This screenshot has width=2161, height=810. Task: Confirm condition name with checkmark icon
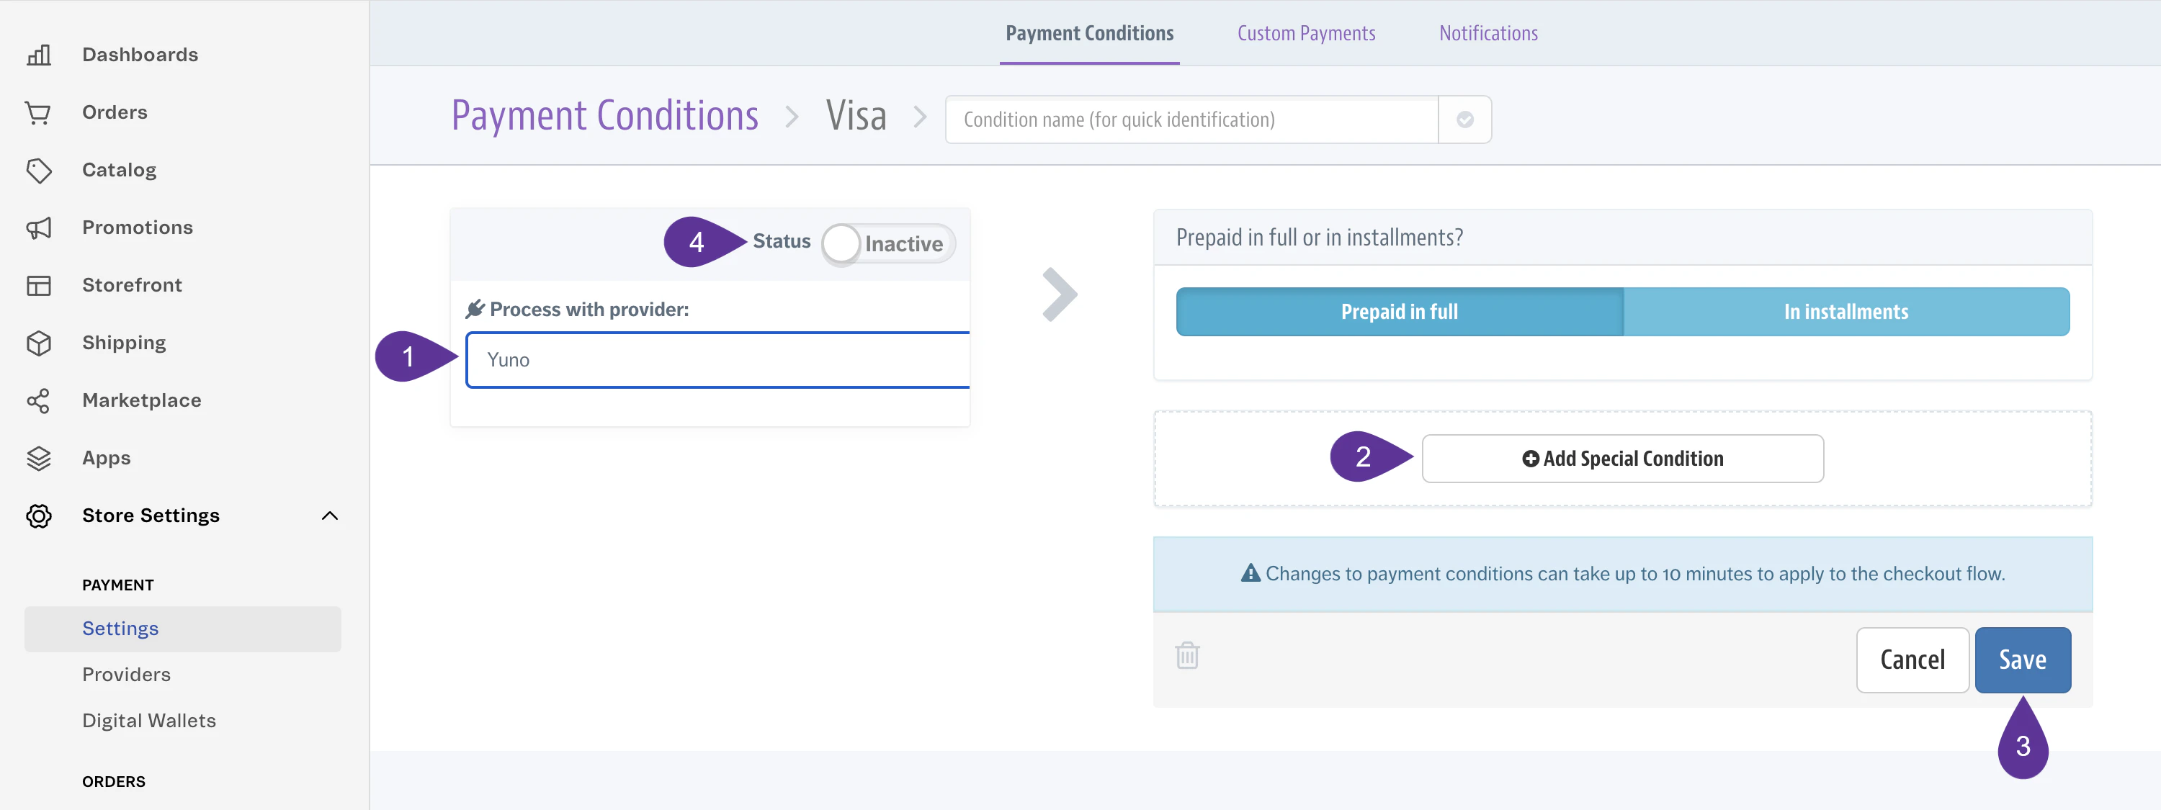click(1464, 120)
